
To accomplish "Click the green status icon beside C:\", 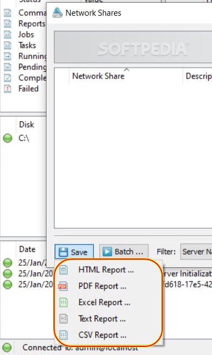I will 8,138.
